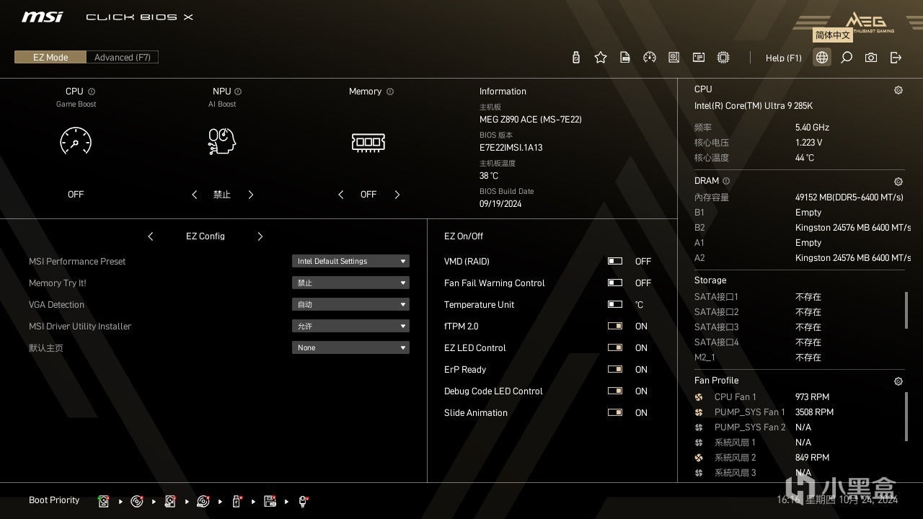The image size is (923, 519).
Task: Toggle Temperature Unit switch
Action: coord(615,305)
